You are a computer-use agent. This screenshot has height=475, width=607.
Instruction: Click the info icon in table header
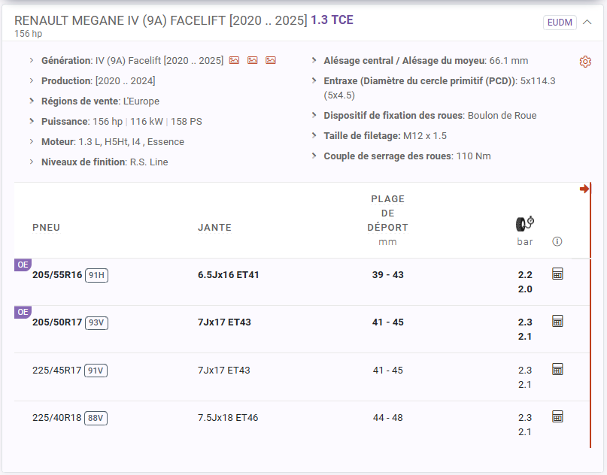(x=557, y=242)
